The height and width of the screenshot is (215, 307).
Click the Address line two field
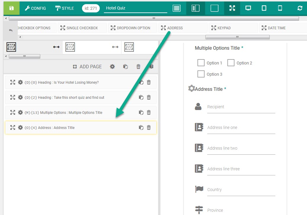(x=241, y=148)
